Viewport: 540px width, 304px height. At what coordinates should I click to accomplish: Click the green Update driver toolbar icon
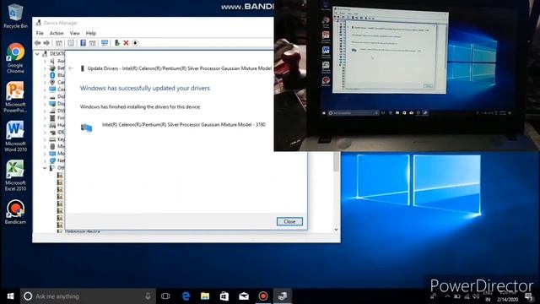coord(117,43)
